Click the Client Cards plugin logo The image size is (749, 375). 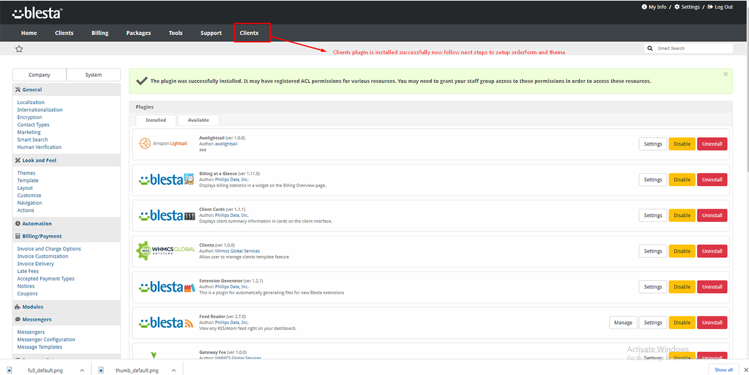click(166, 215)
